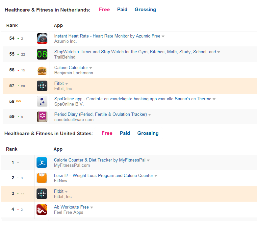Open Period Diary app link
This screenshot has width=257, height=225.
coord(100,114)
